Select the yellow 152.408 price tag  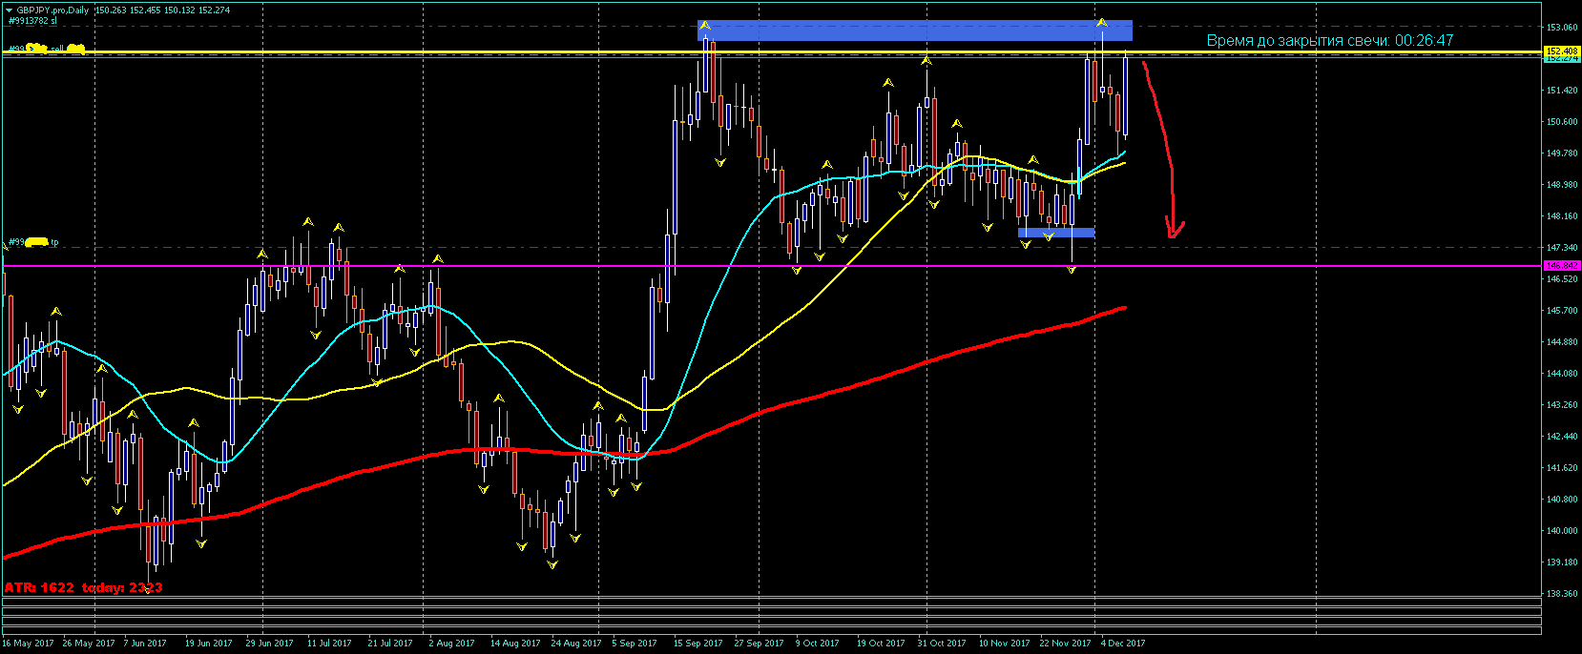(x=1562, y=51)
